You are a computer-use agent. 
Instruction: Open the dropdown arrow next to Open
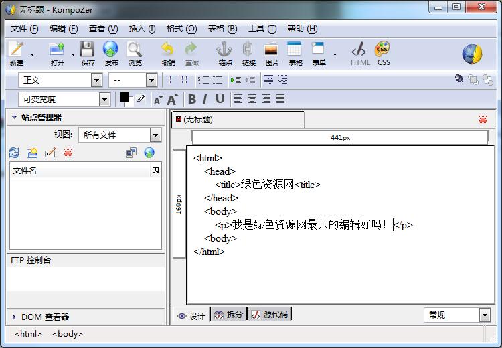tap(74, 54)
